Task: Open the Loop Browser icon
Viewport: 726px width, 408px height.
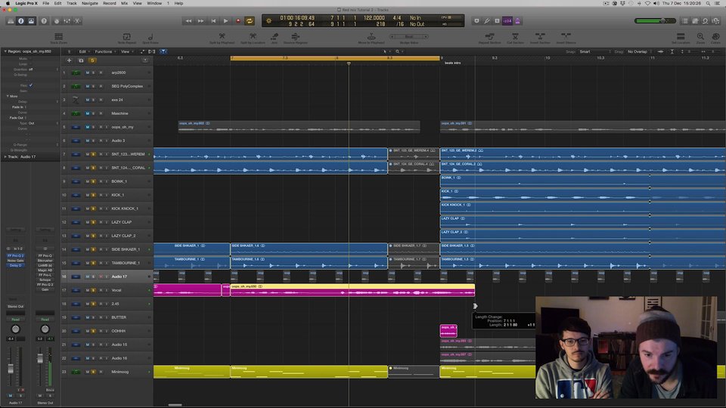Action: 705,21
